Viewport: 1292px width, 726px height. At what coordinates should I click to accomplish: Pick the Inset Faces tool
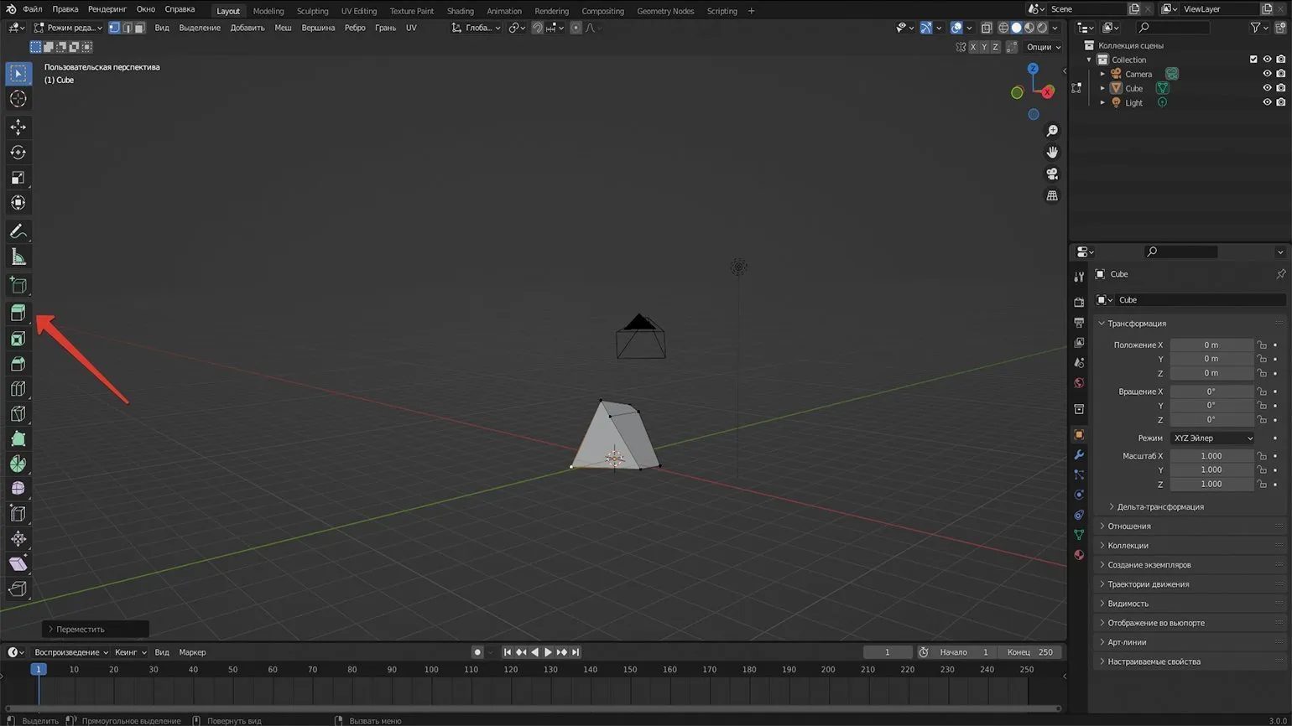(x=18, y=339)
